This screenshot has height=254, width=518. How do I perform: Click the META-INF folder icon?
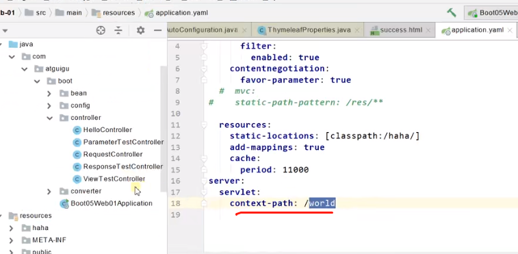[26, 240]
